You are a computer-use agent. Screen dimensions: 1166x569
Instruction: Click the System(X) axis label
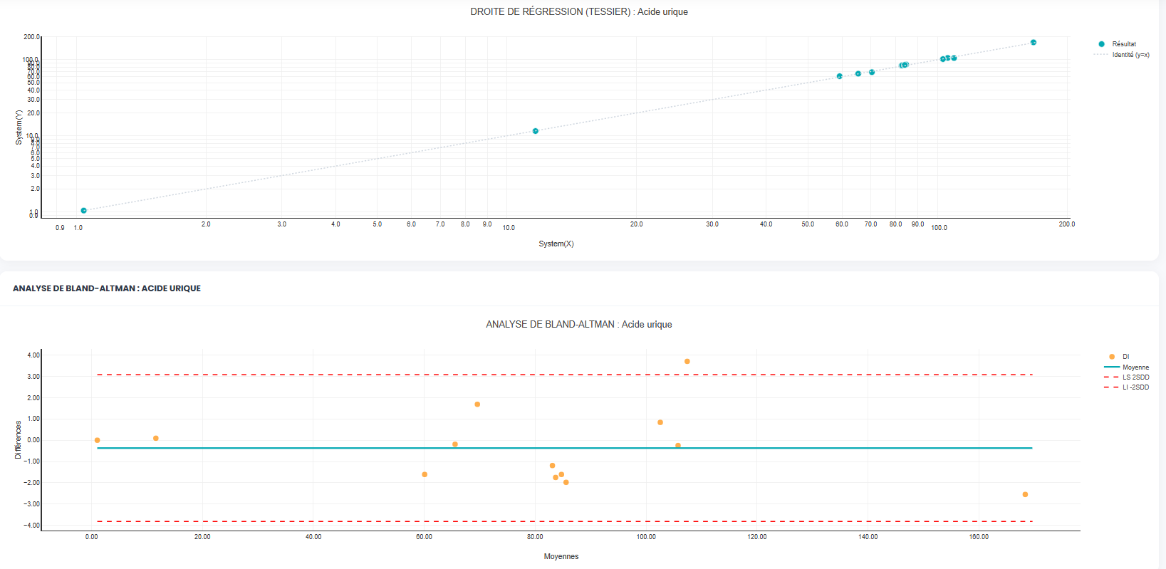[x=556, y=244]
